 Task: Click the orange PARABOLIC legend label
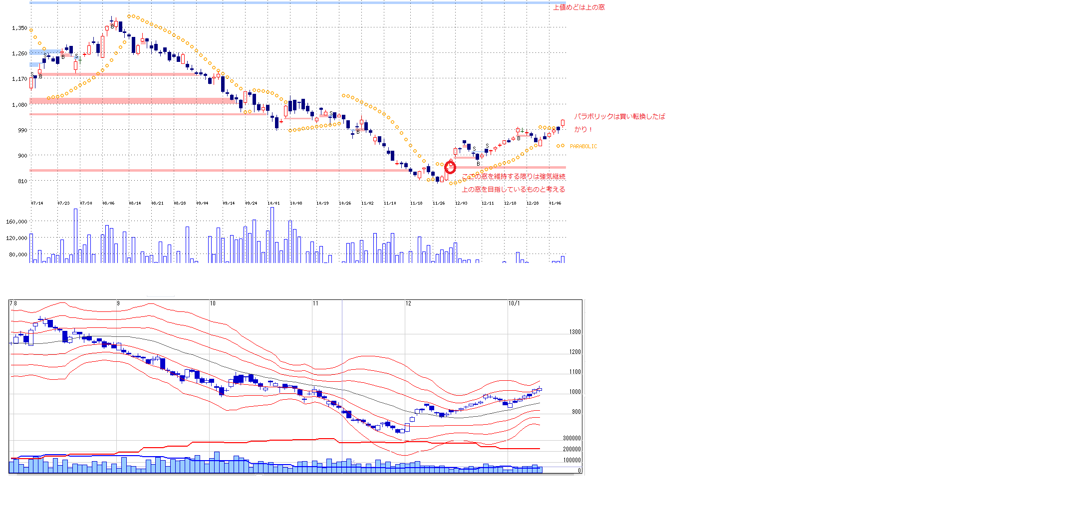(x=583, y=146)
